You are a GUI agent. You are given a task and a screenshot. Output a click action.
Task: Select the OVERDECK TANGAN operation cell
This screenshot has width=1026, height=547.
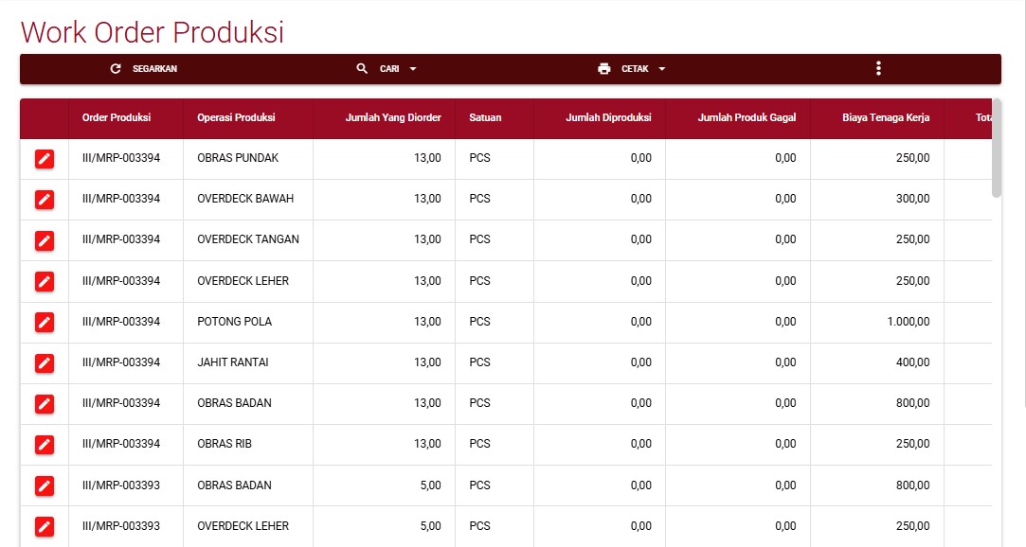pyautogui.click(x=248, y=240)
